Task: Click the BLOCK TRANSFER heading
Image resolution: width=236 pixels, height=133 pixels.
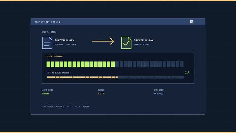Action: [54, 56]
